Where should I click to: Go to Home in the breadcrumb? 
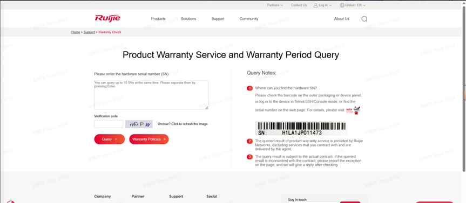(x=76, y=32)
